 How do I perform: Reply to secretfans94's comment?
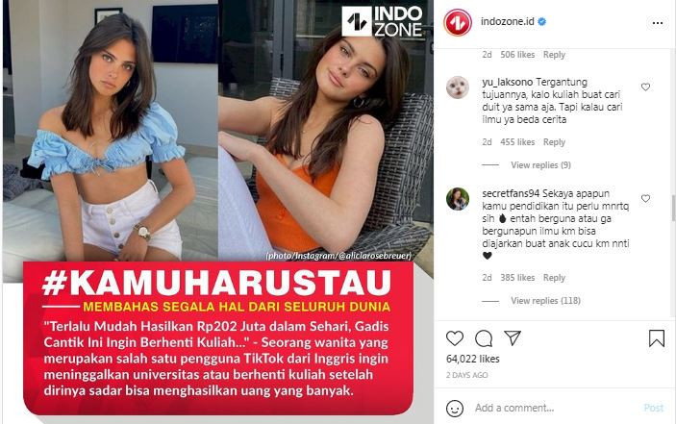coord(554,278)
